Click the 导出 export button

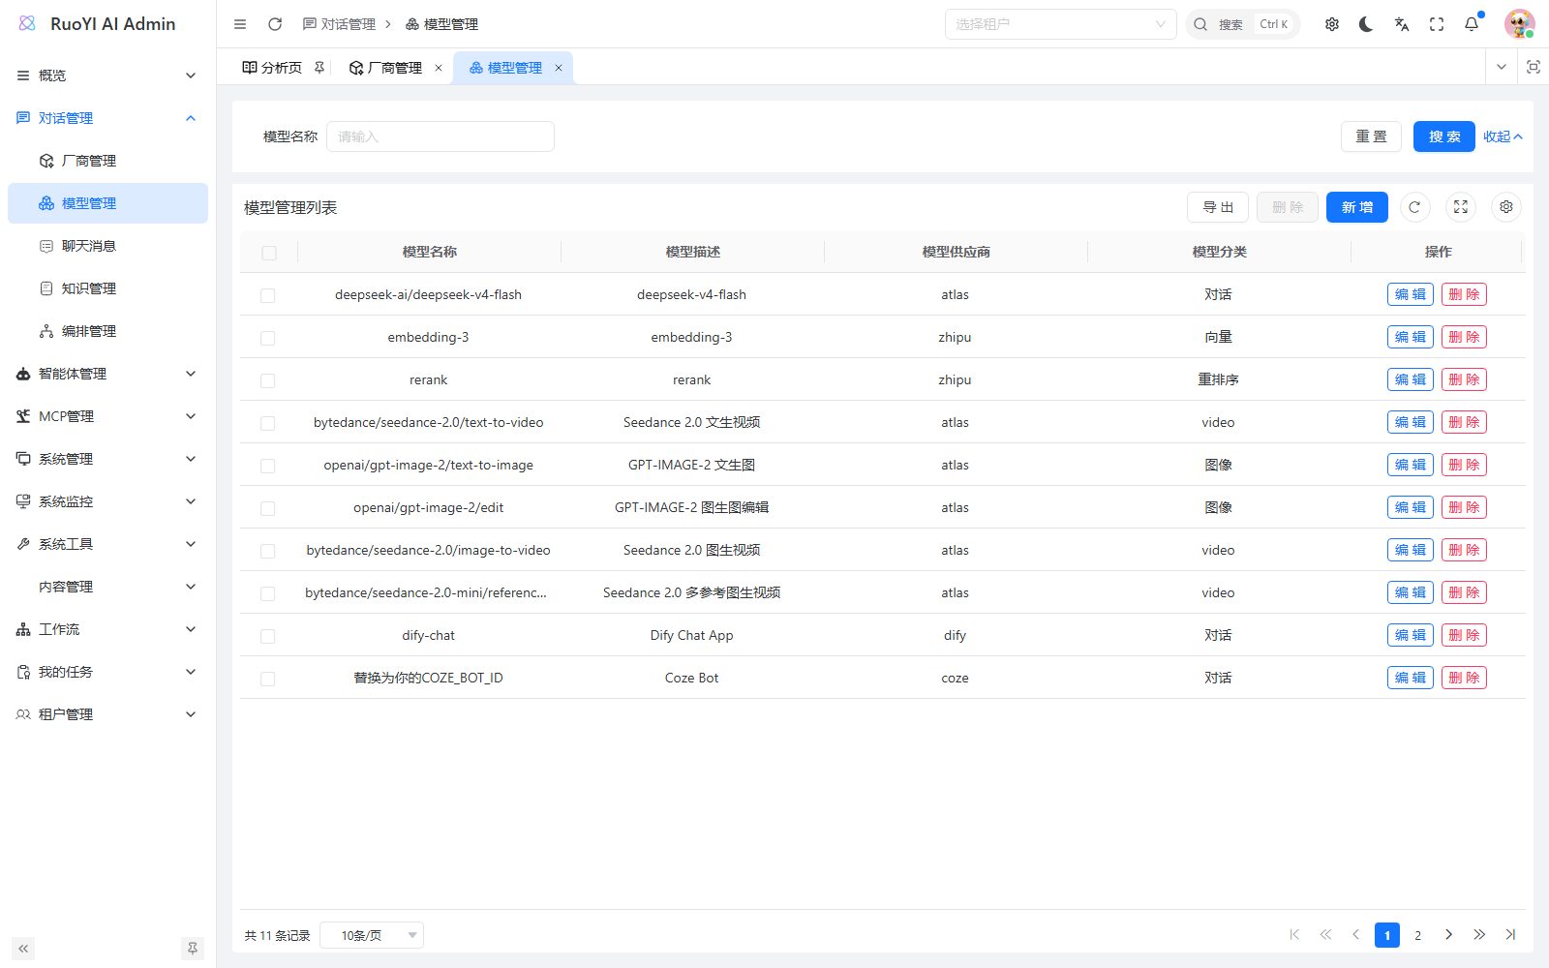coord(1218,207)
